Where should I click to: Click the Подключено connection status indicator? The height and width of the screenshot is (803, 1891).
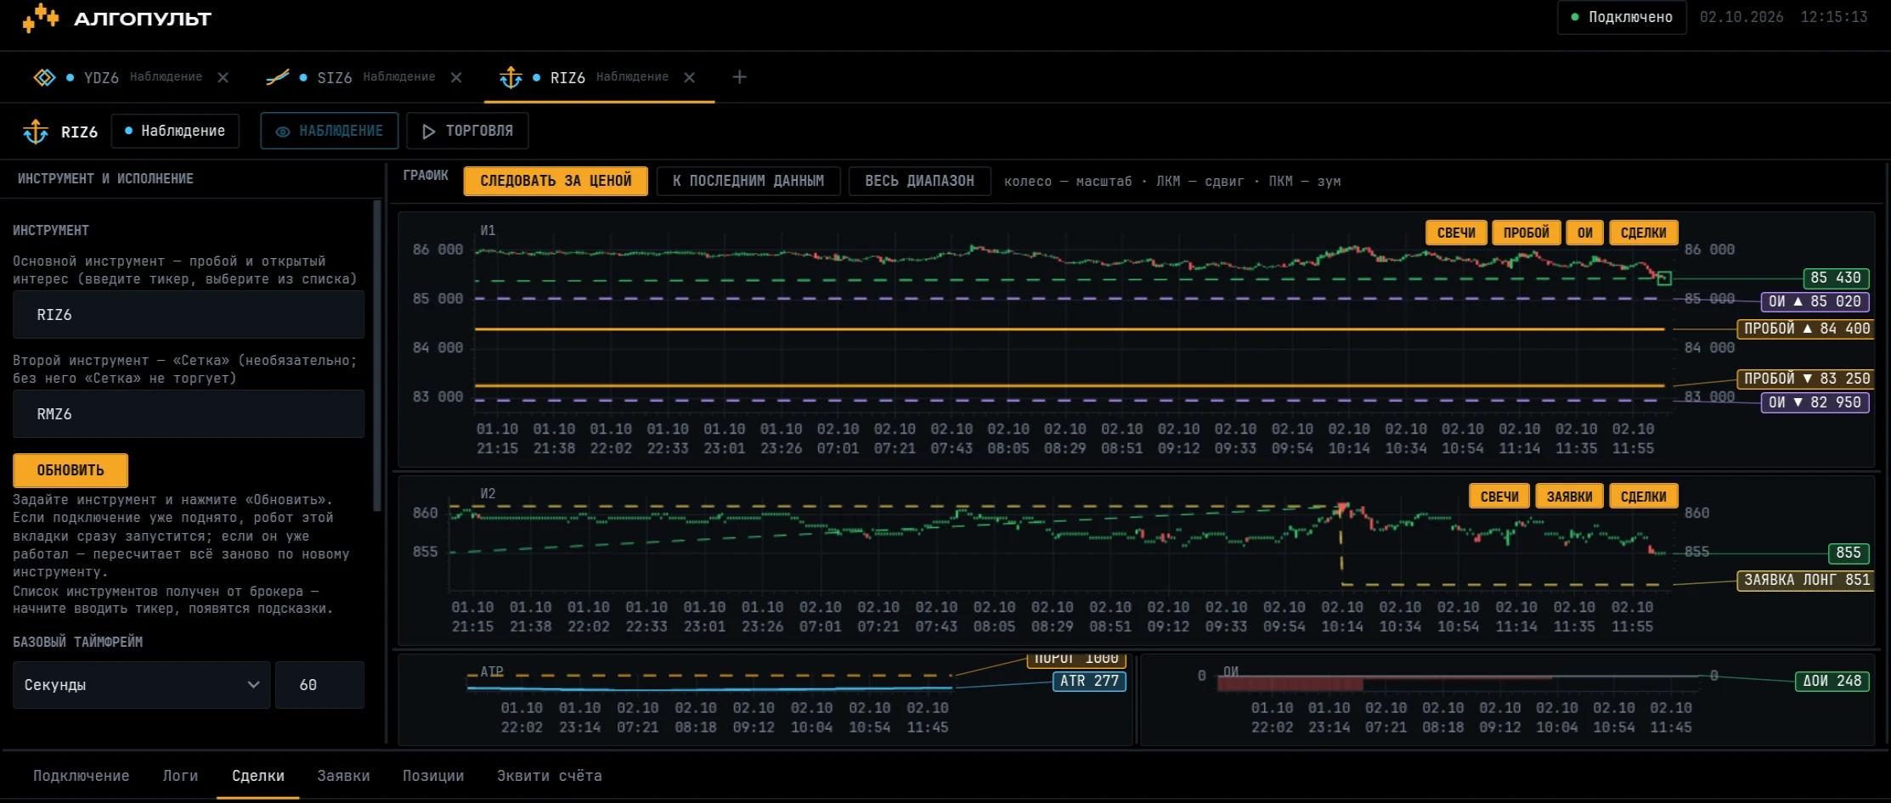point(1622,17)
